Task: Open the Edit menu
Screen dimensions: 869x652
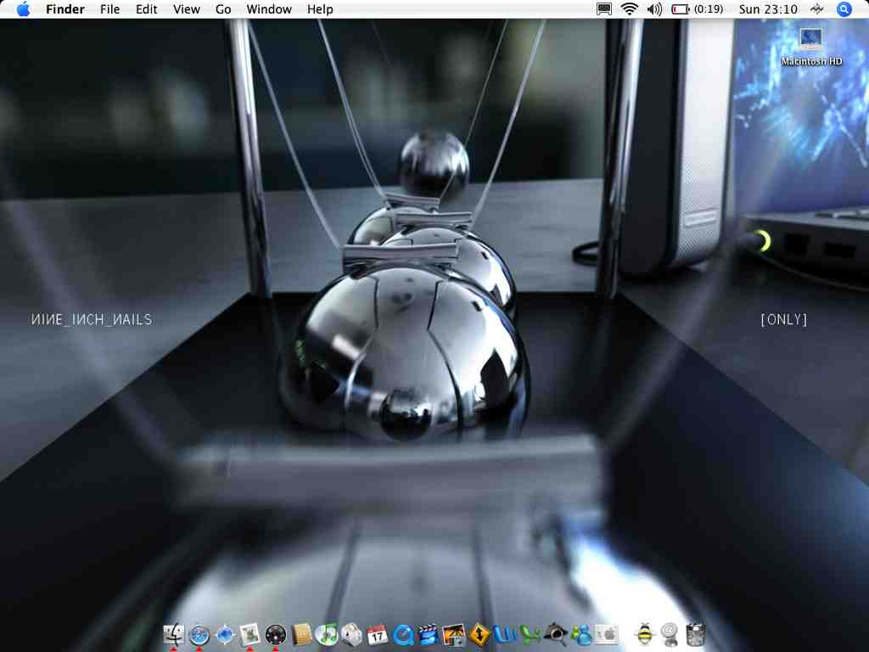Action: [146, 9]
